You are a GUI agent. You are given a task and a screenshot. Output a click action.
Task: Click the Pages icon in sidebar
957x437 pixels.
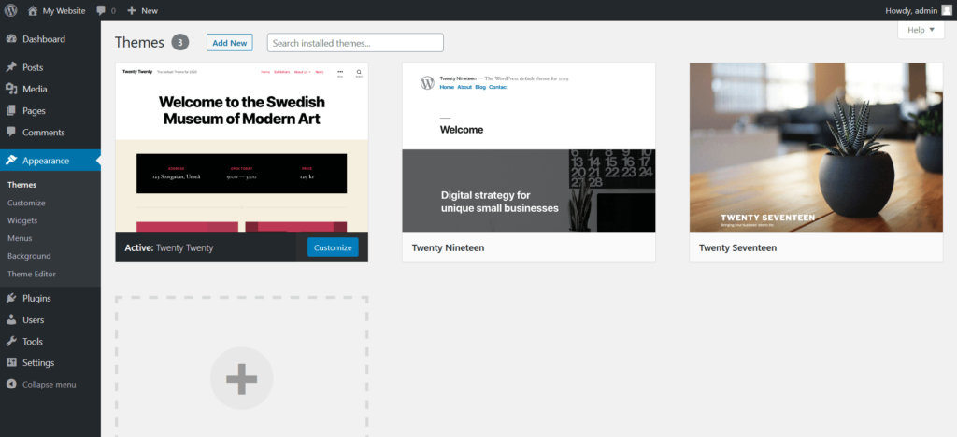coord(11,111)
